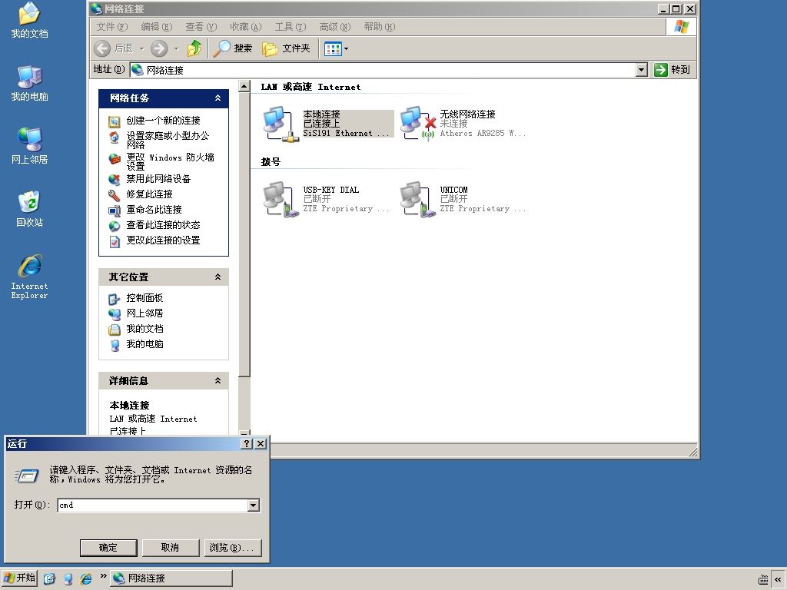The image size is (787, 590).
Task: Open the 查看(V) menu
Action: point(201,27)
